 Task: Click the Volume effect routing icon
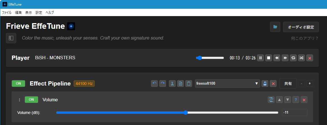point(271,100)
